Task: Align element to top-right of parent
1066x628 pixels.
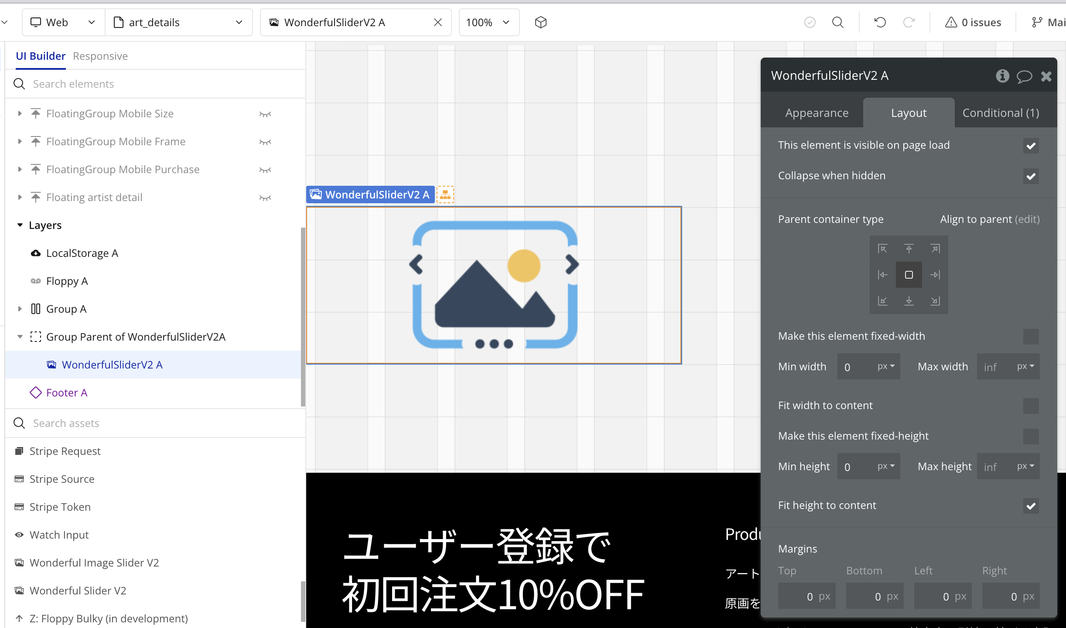Action: (935, 249)
